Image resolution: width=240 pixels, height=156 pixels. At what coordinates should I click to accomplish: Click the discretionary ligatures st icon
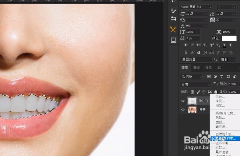(199, 52)
